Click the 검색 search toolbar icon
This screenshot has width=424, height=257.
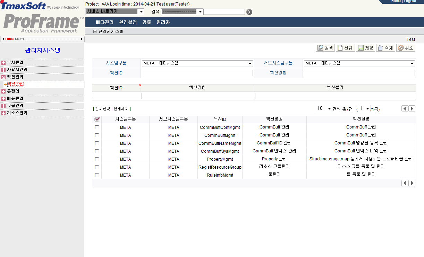click(x=325, y=47)
